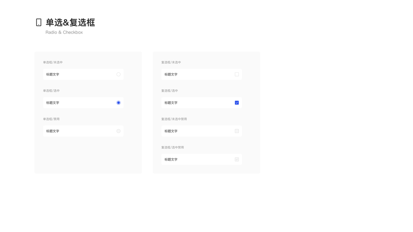Click 标题文字 text in the selected radio row
This screenshot has width=413, height=232.
pyautogui.click(x=53, y=103)
